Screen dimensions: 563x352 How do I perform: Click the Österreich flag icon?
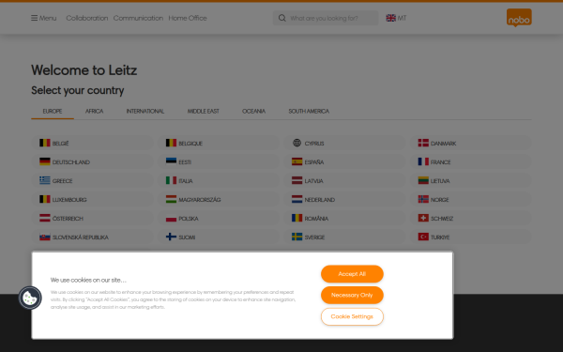(x=45, y=218)
